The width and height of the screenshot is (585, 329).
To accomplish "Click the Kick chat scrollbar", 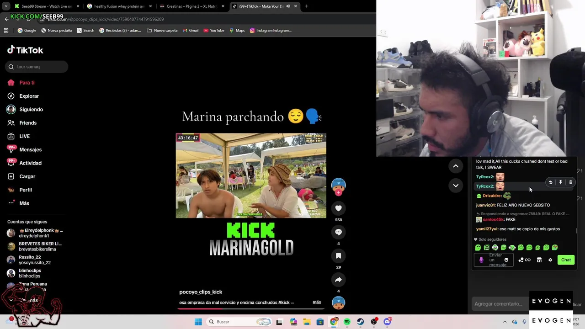I will (576, 230).
